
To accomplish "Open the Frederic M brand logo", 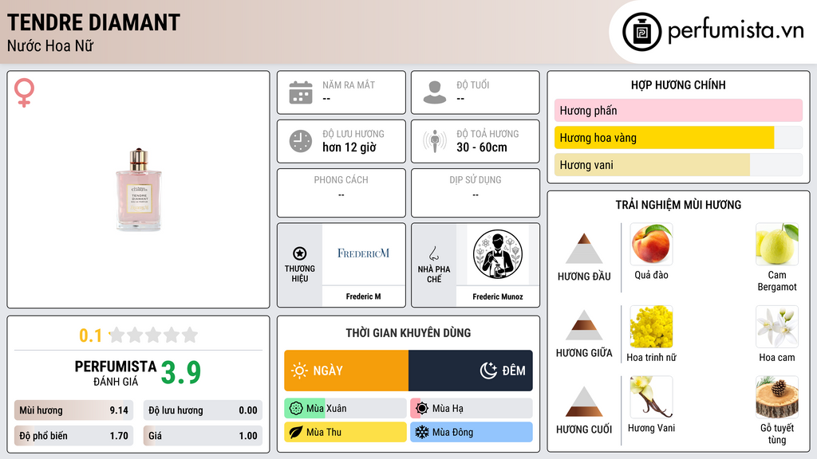I will [x=363, y=254].
